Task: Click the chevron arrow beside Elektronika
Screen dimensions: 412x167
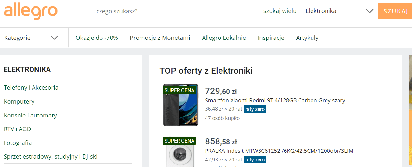Action: (369, 11)
